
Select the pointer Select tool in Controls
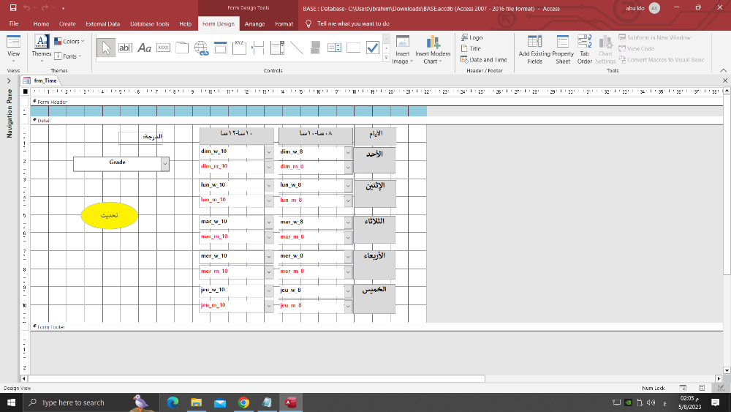click(x=106, y=48)
